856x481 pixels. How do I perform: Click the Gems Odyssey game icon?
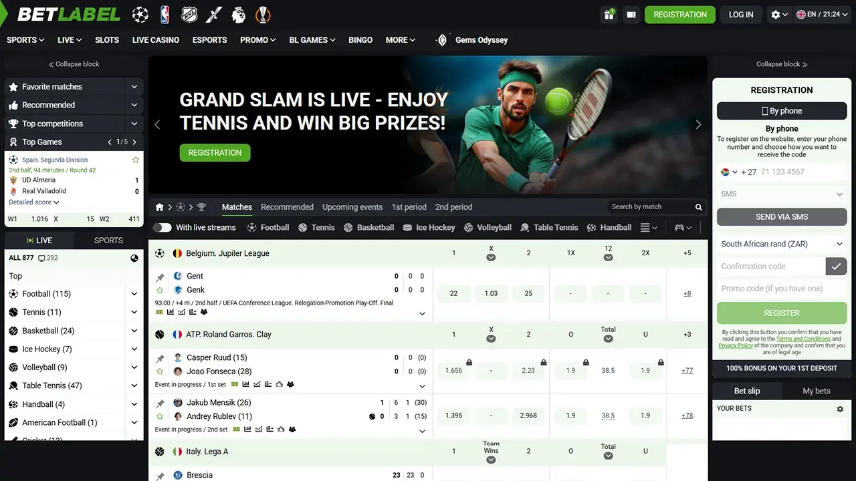click(x=441, y=40)
